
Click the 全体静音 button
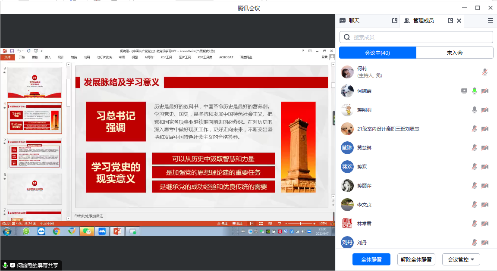371,259
